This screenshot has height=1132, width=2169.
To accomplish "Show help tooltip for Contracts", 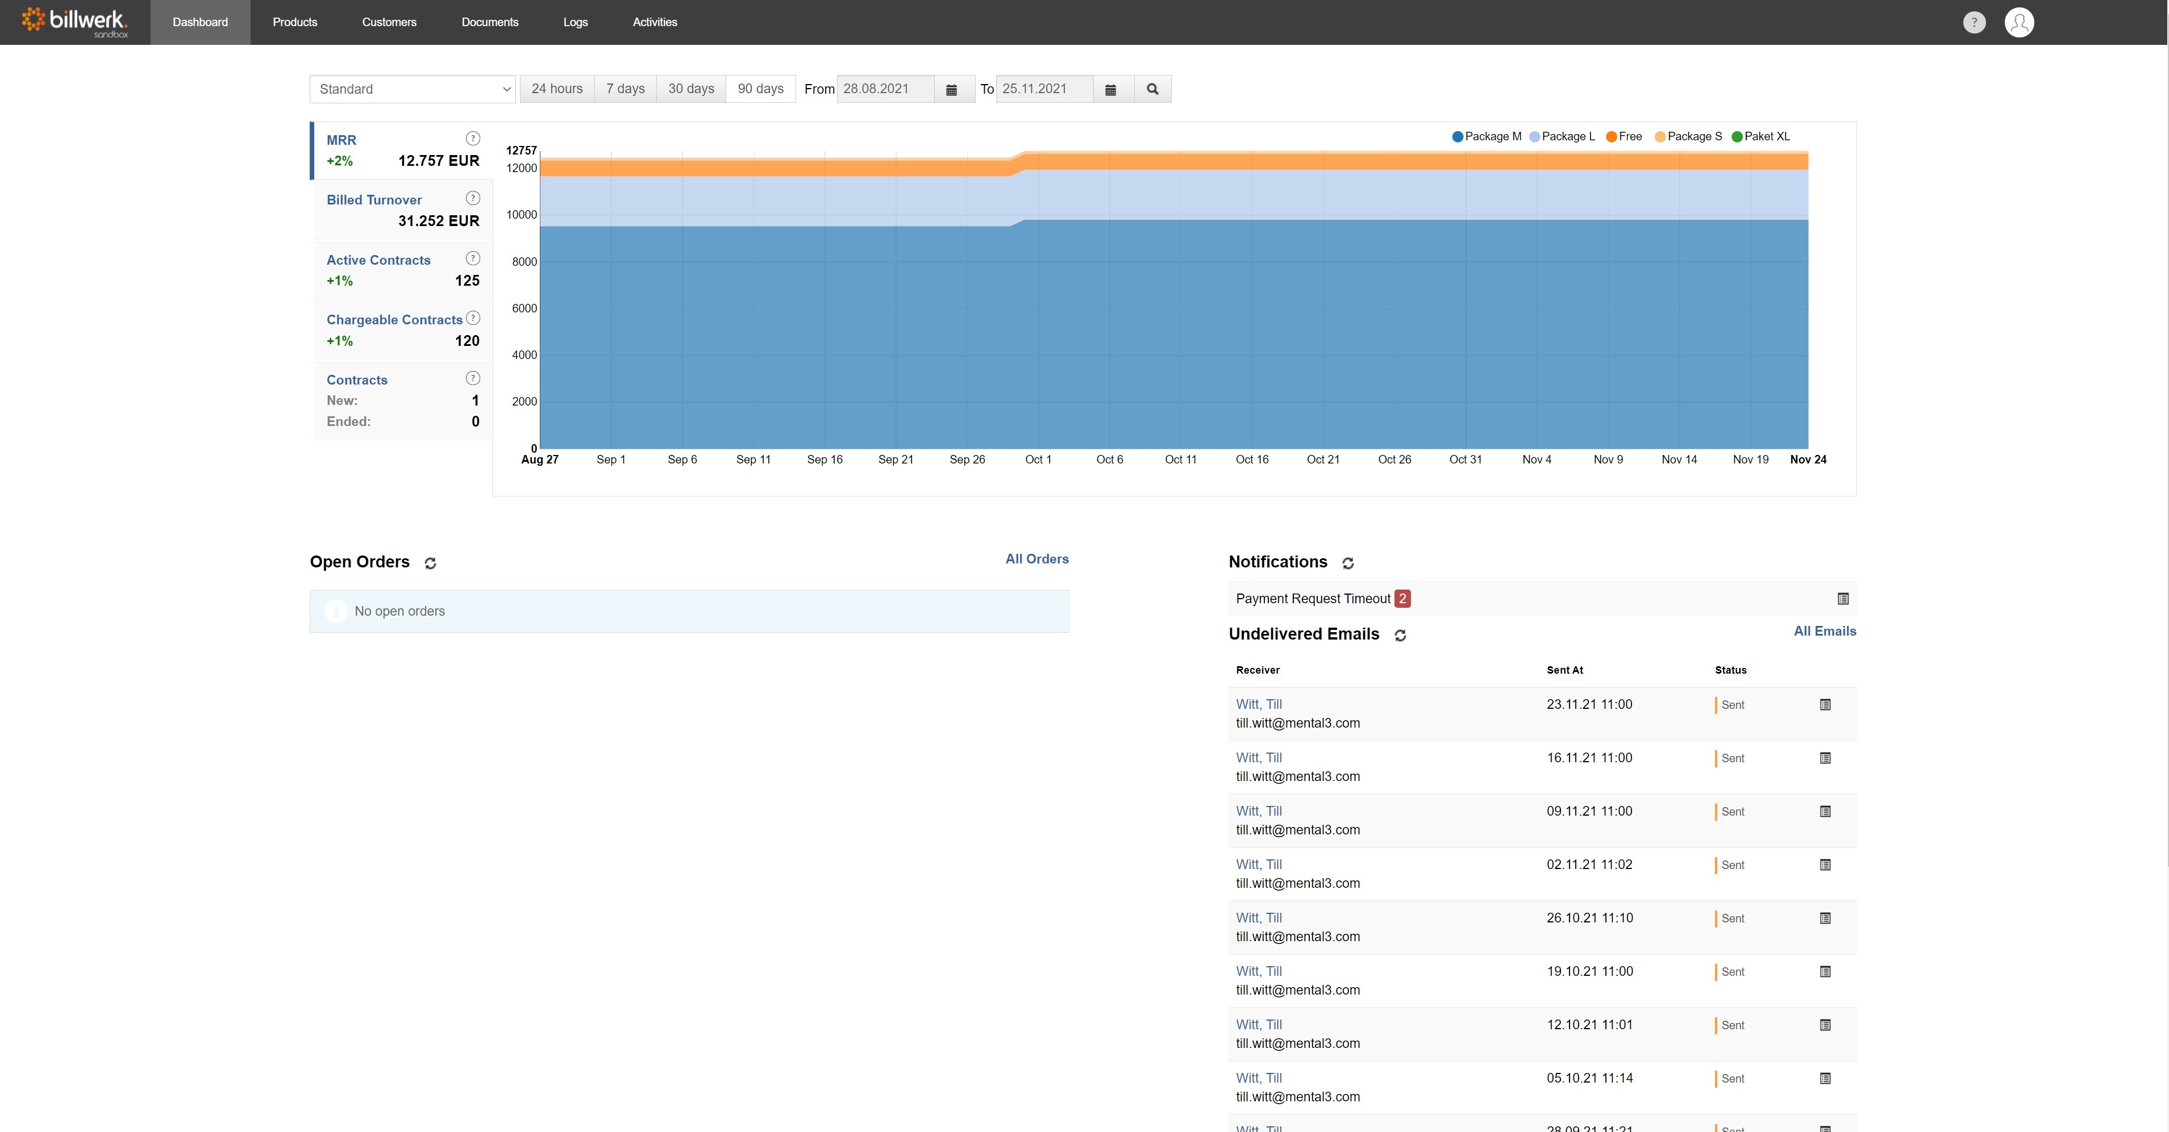I will point(473,379).
